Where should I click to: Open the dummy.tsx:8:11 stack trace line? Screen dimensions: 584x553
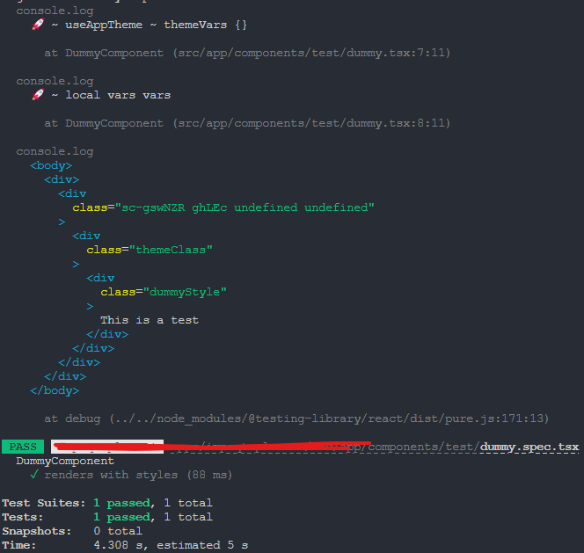point(247,123)
